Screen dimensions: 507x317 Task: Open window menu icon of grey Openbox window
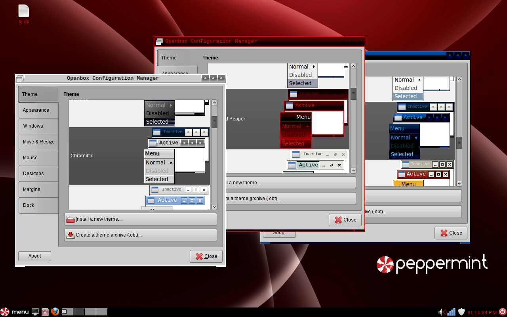coord(20,78)
